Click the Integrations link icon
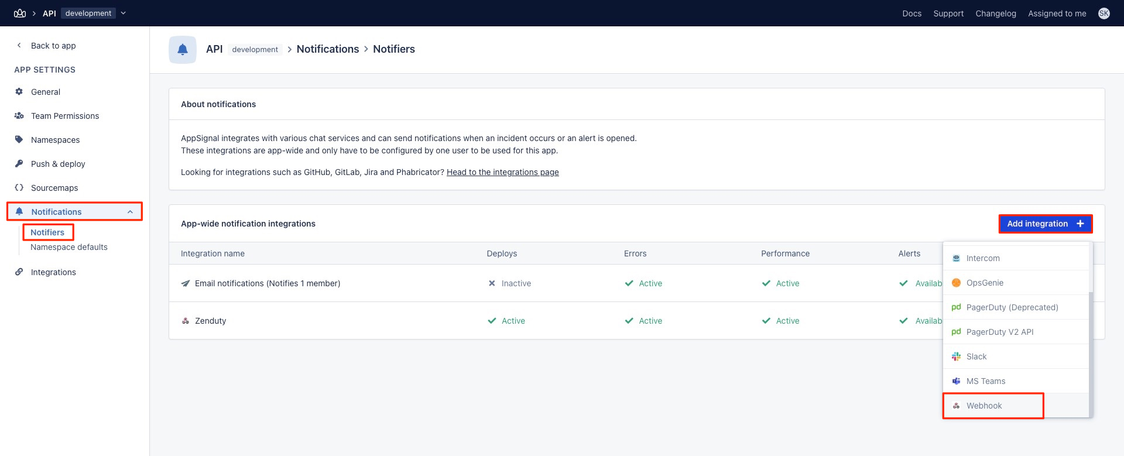Viewport: 1124px width, 456px height. click(x=19, y=272)
